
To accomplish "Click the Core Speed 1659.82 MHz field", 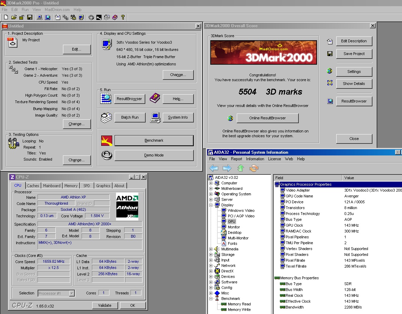I will (x=54, y=261).
